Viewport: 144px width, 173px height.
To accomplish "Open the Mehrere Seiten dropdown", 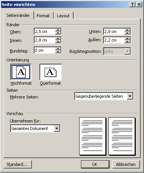I will point(130,96).
